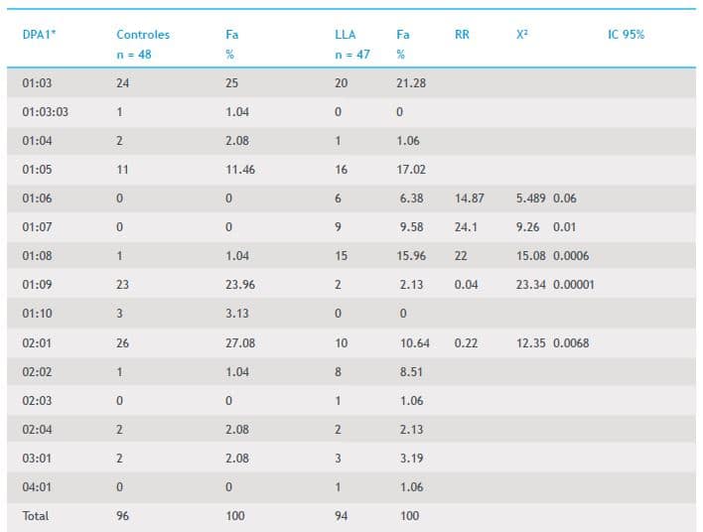
Task: Select the n = 47 subheader
Action: tap(352, 55)
